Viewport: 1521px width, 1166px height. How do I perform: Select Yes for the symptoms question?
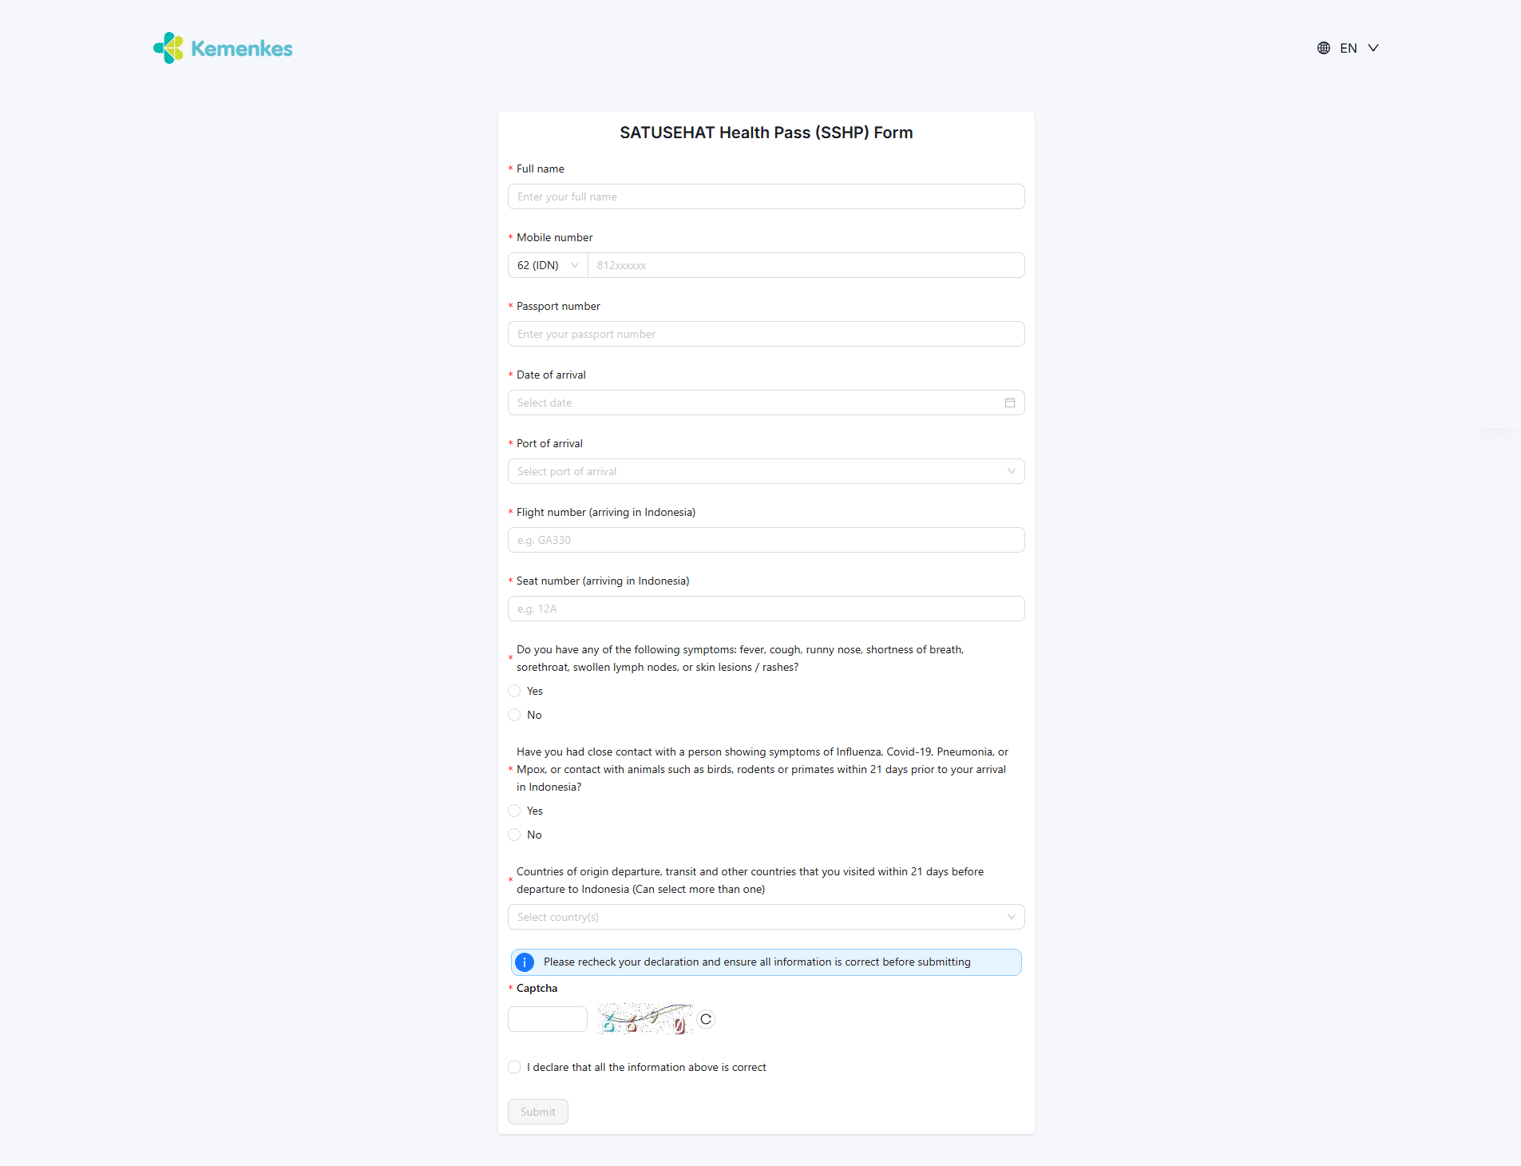click(x=514, y=691)
